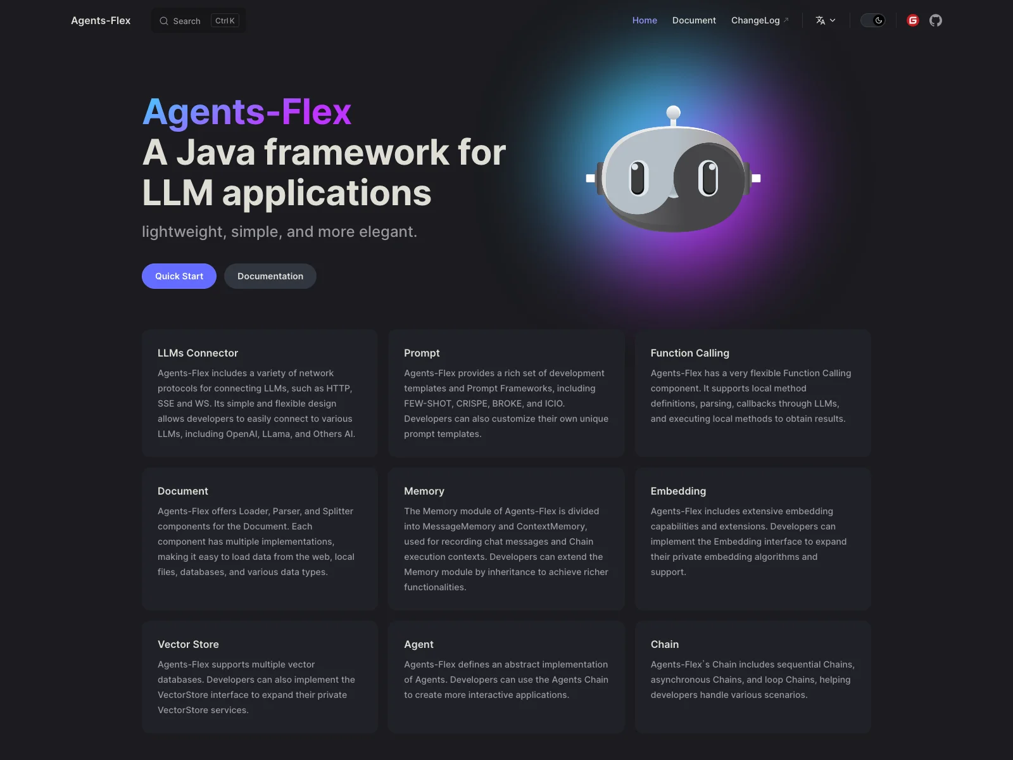This screenshot has width=1013, height=760.
Task: Open the Document nav item
Action: click(x=694, y=20)
